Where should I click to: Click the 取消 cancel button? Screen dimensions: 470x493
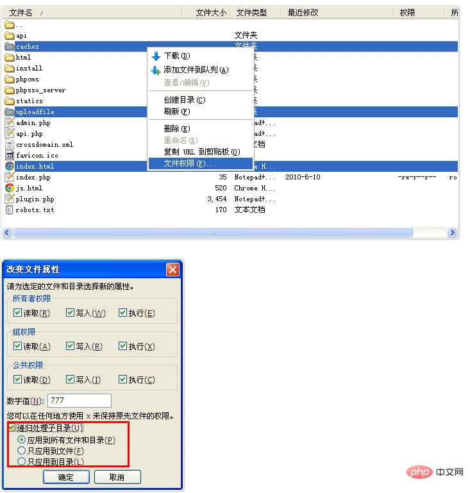117,477
